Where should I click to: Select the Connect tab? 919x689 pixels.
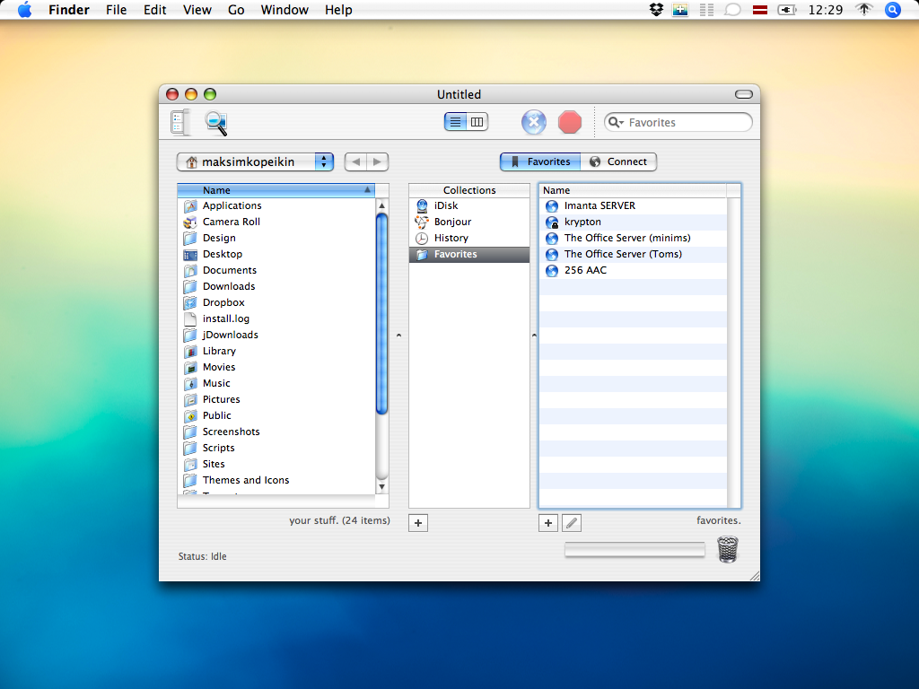(x=619, y=161)
